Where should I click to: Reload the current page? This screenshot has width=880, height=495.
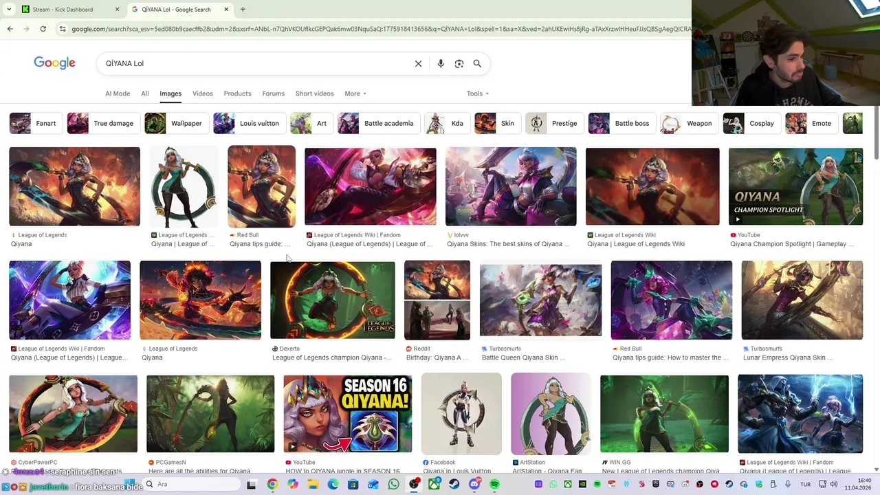coord(43,29)
